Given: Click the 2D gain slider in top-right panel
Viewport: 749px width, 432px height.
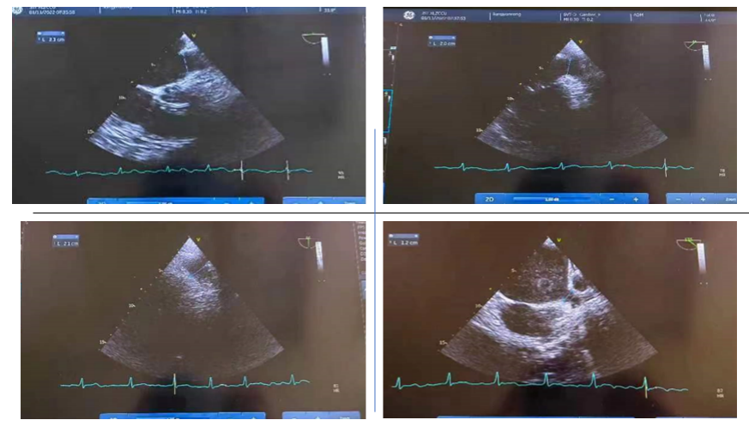Looking at the screenshot, I should pyautogui.click(x=551, y=198).
